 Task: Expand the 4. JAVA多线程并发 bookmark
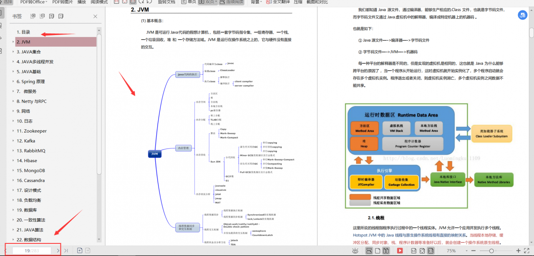[13, 62]
